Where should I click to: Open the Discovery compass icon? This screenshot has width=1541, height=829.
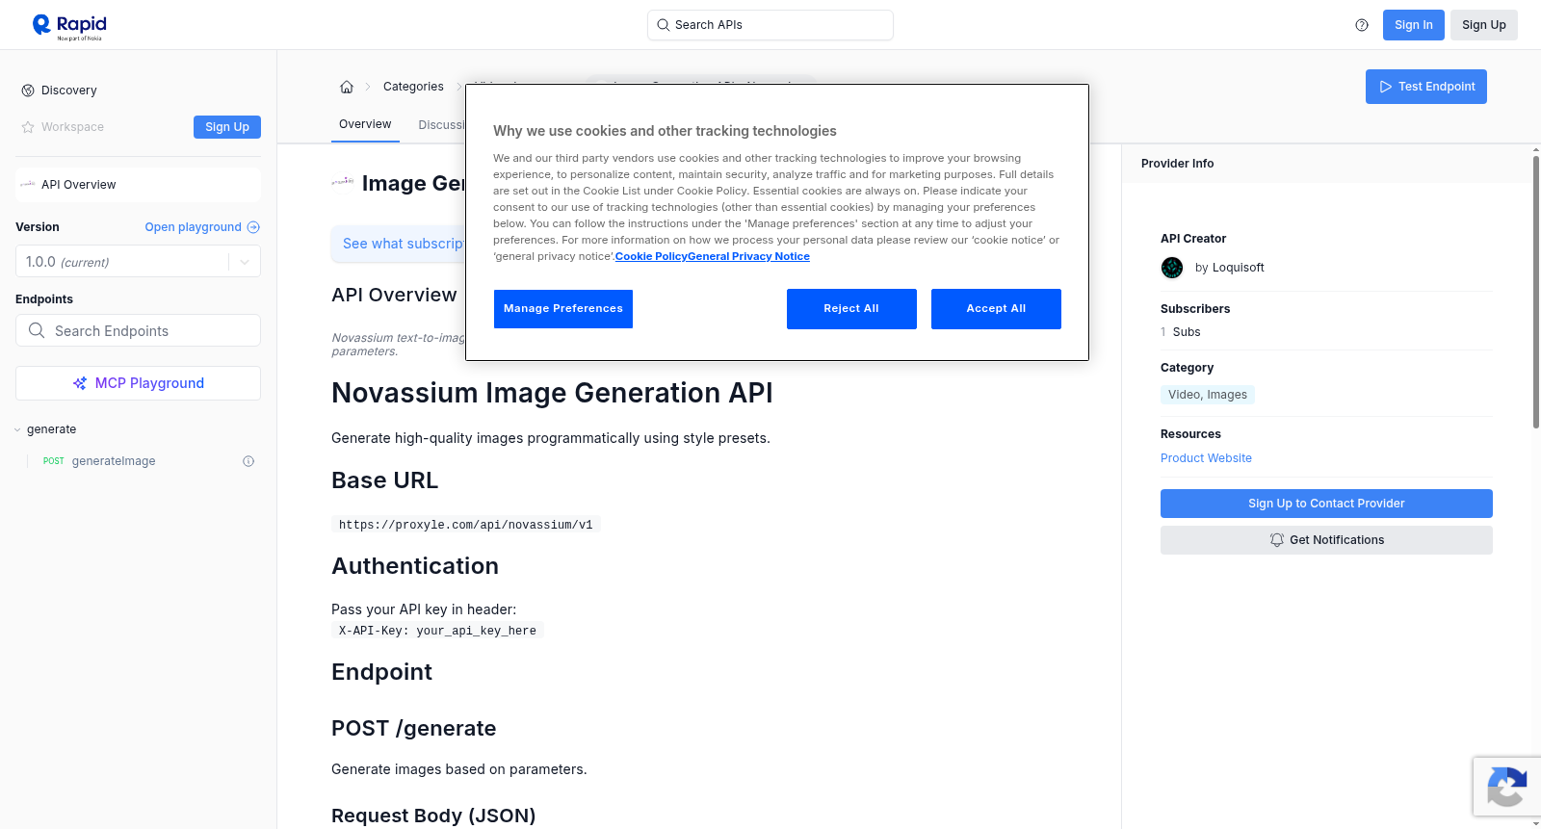pyautogui.click(x=28, y=91)
